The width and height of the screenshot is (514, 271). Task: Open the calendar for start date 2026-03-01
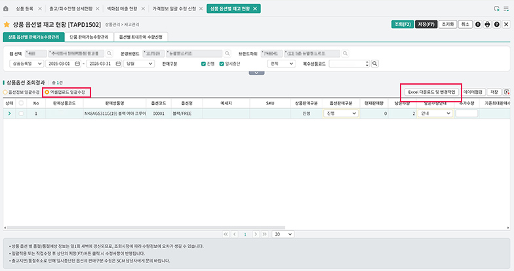[x=77, y=64]
